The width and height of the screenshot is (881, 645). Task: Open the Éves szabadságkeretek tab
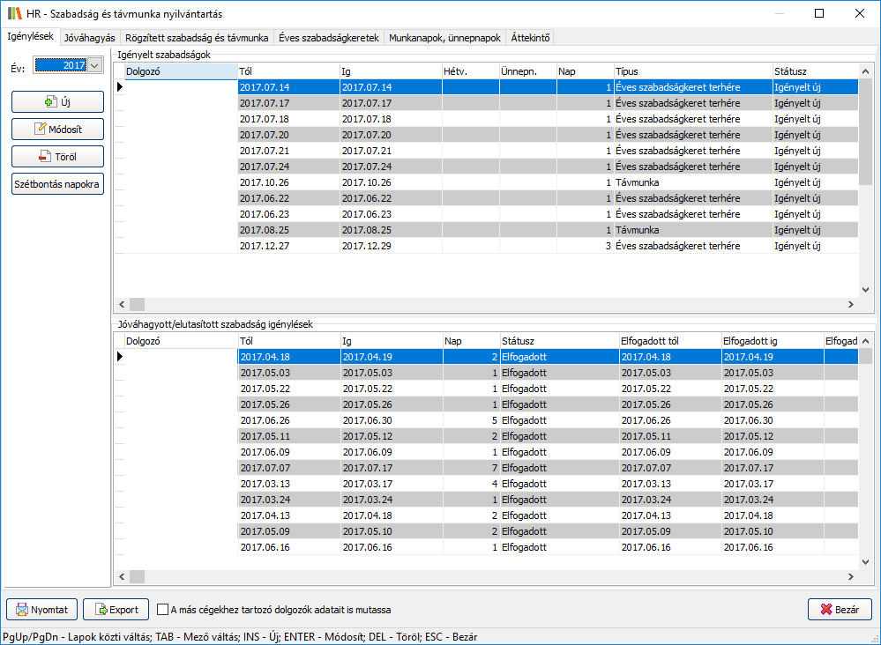[x=328, y=38]
